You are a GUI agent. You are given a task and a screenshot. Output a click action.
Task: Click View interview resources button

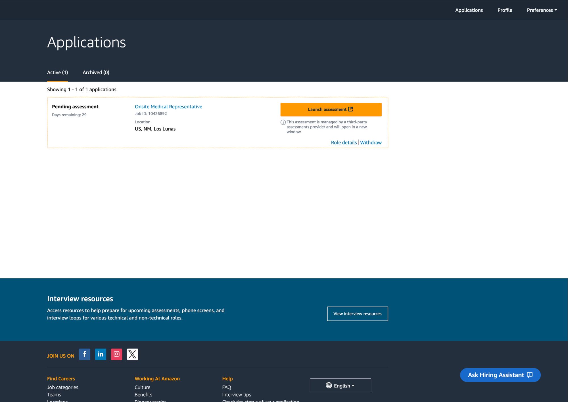(357, 314)
